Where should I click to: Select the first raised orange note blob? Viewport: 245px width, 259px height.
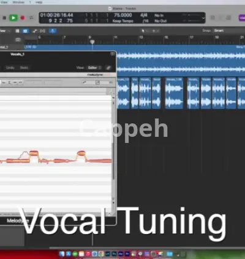pyautogui.click(x=34, y=153)
